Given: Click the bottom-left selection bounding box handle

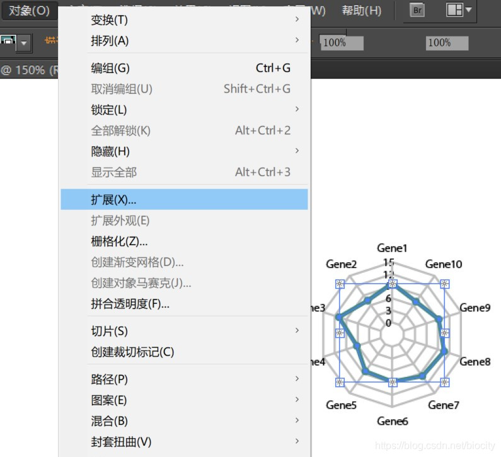Looking at the screenshot, I should coord(340,382).
